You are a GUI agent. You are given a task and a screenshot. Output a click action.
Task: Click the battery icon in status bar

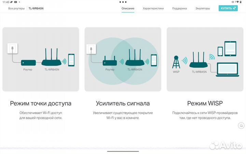point(241,2)
